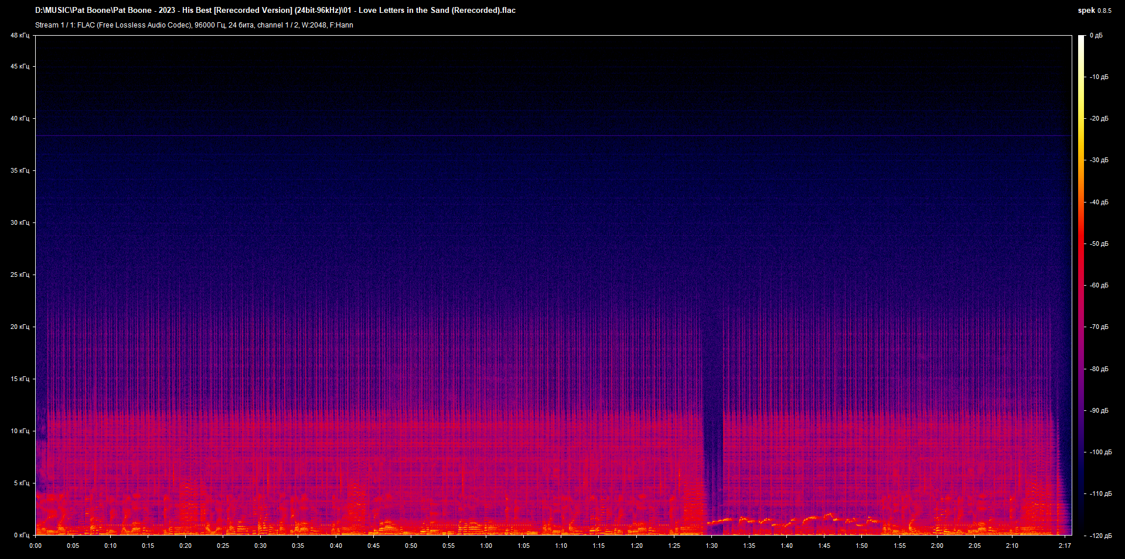Select the 10 кГц frequency axis label
Image resolution: width=1125 pixels, height=559 pixels.
click(19, 431)
